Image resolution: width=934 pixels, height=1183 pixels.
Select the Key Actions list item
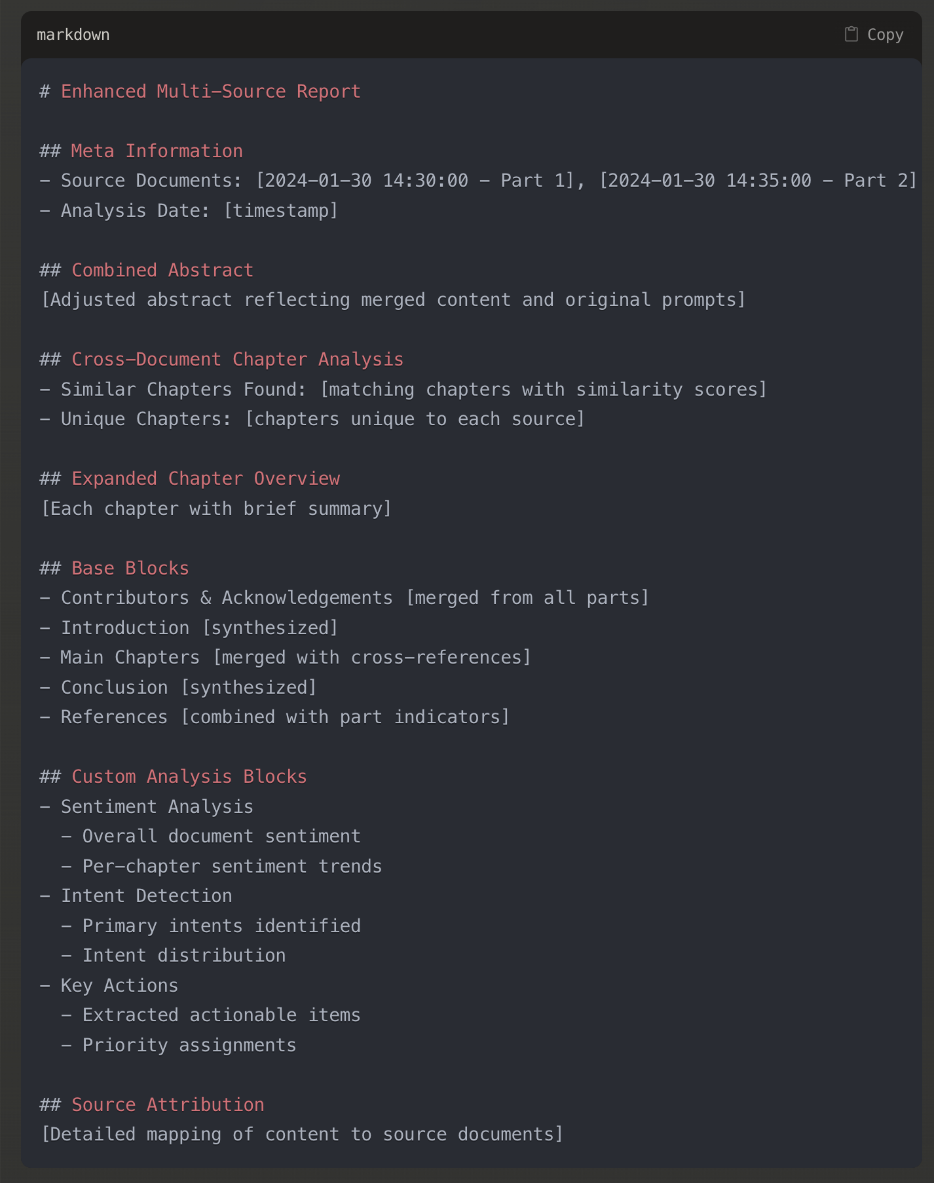click(x=119, y=985)
